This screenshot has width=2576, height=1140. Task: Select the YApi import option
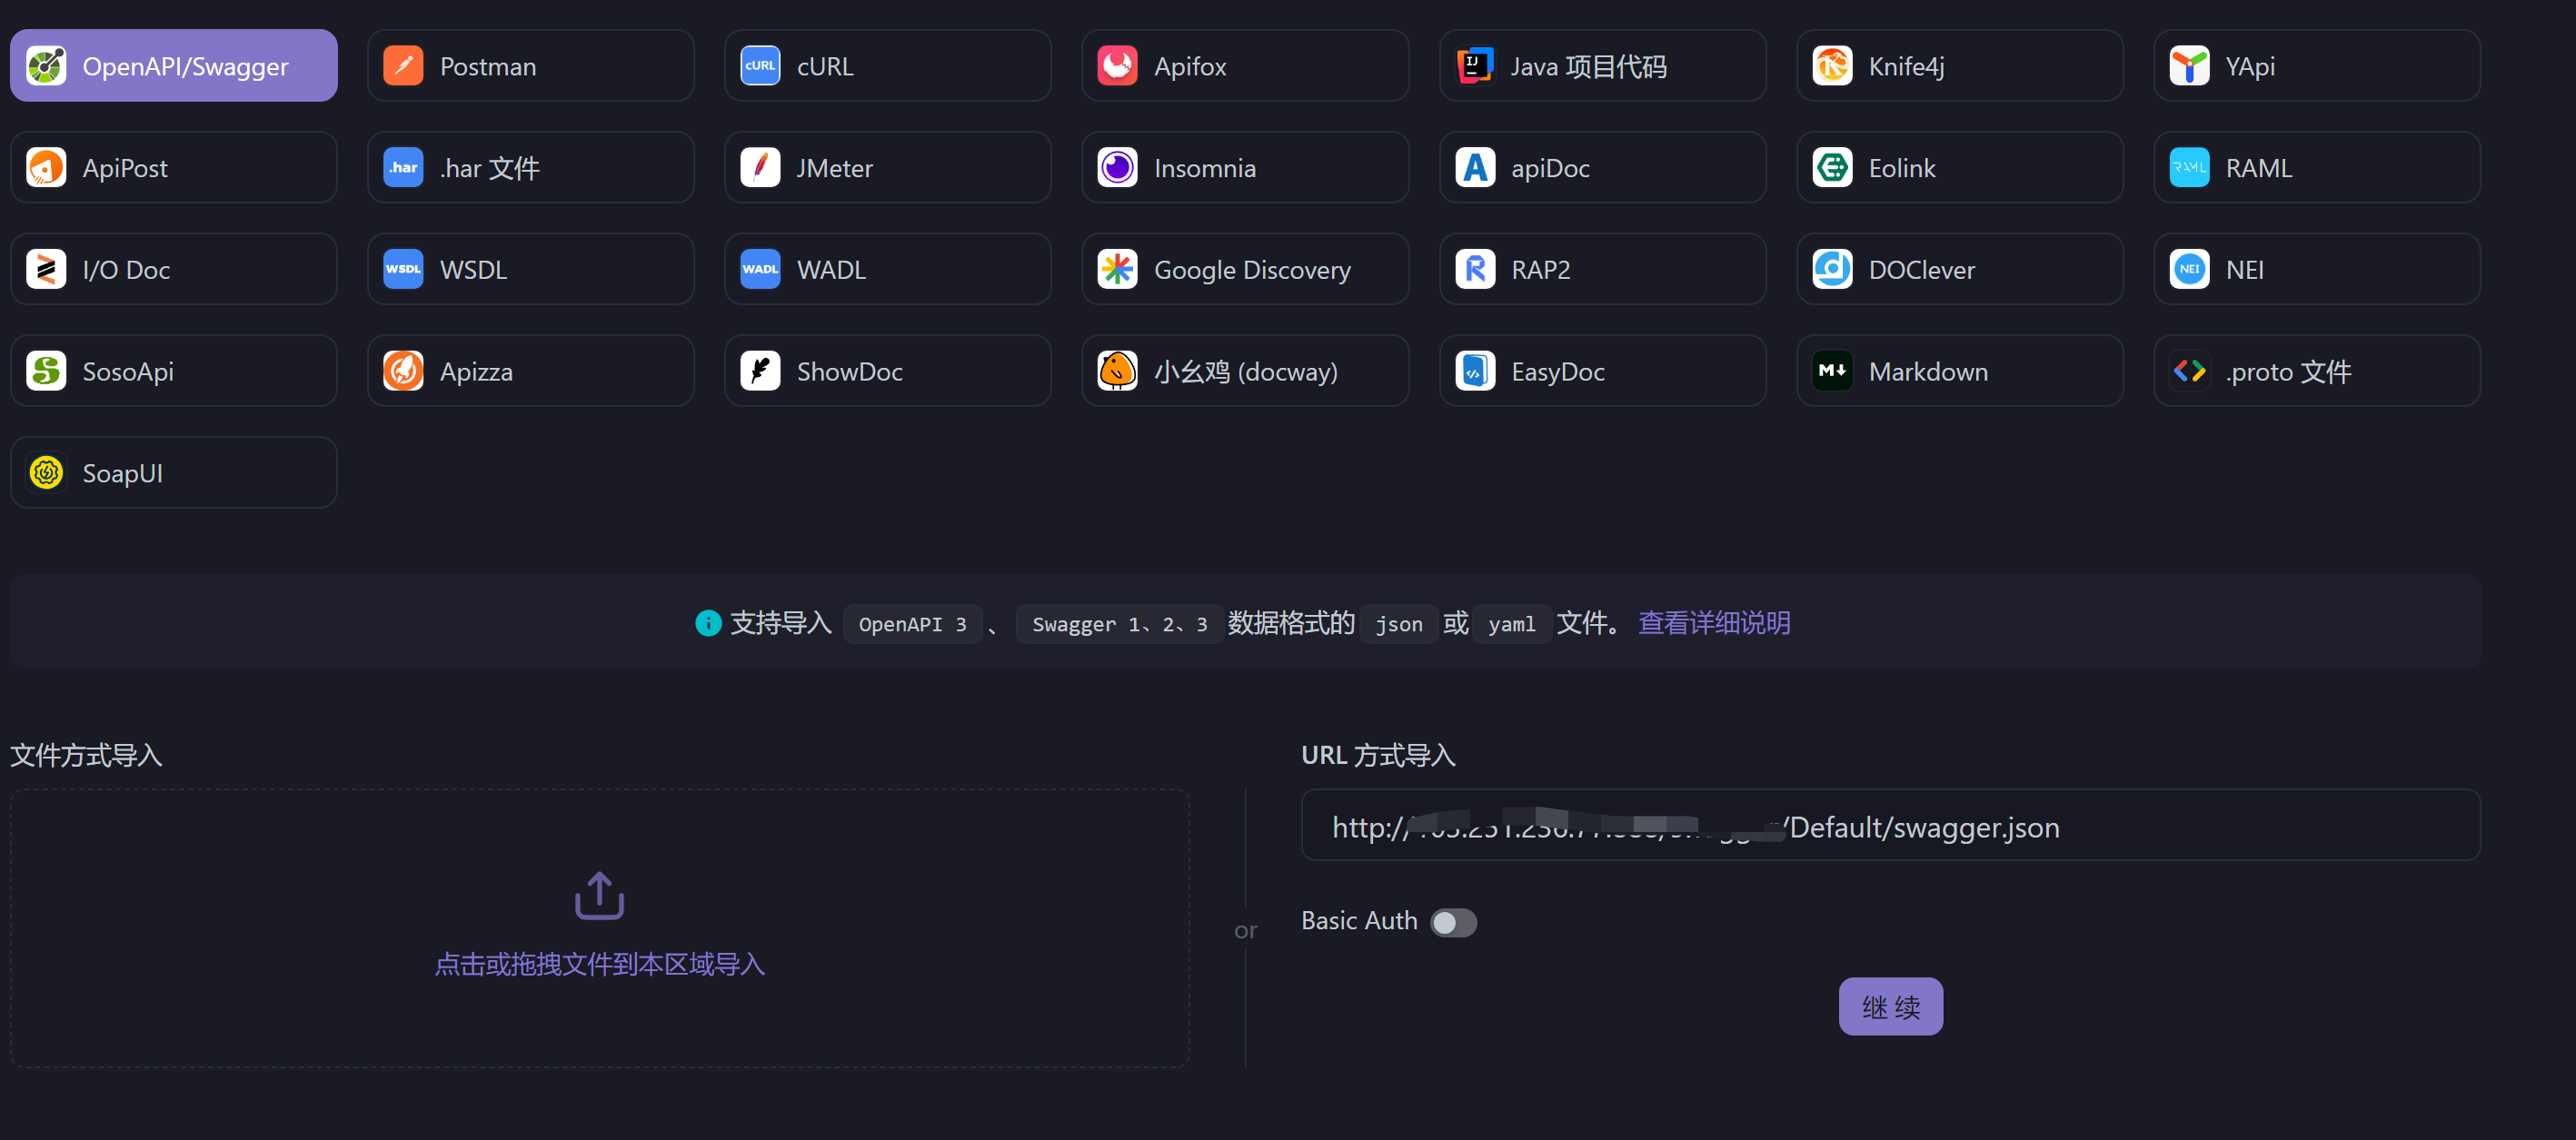tap(2317, 66)
